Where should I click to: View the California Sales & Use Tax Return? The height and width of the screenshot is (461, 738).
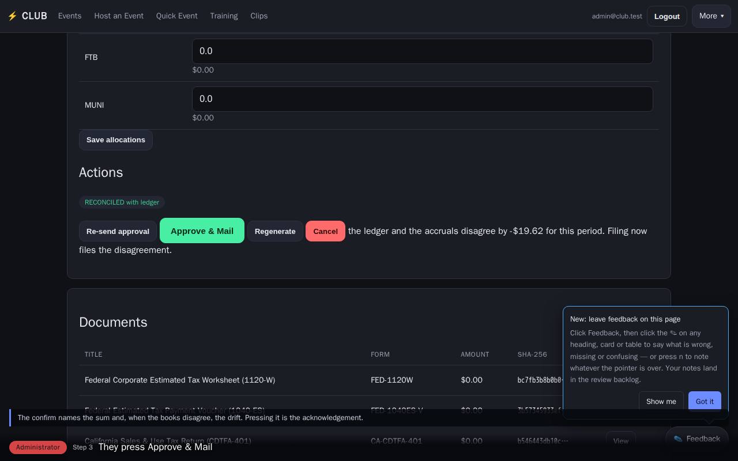pyautogui.click(x=620, y=441)
